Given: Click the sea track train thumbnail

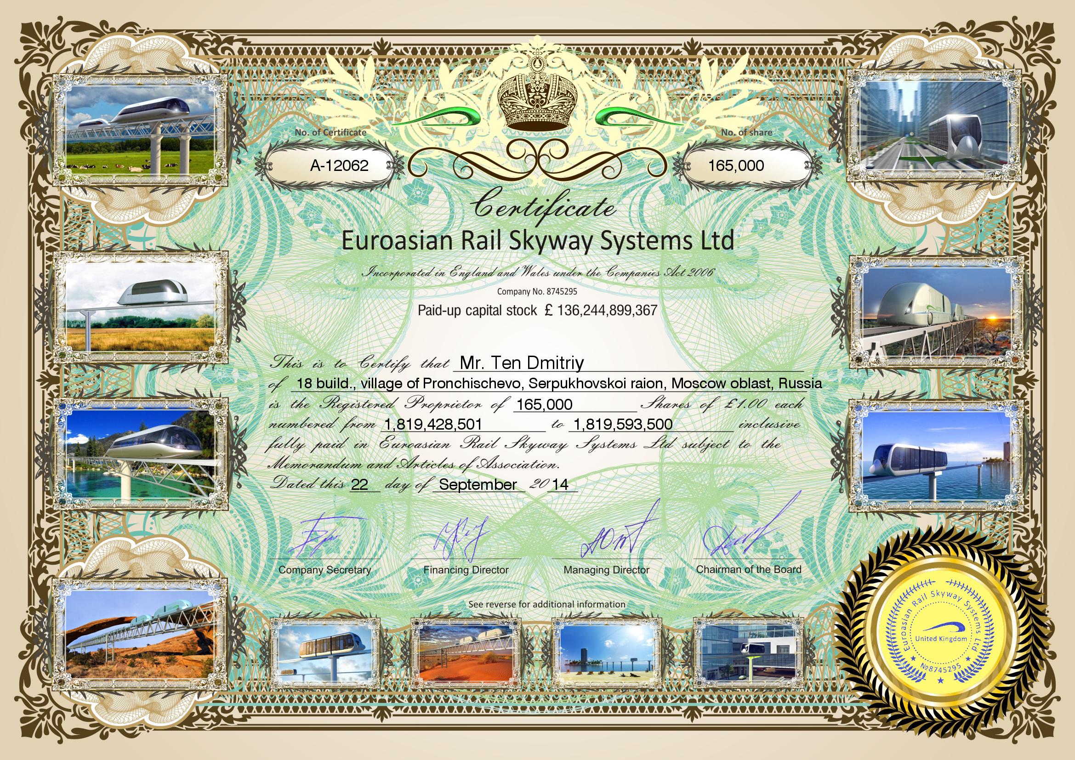Looking at the screenshot, I should [937, 456].
